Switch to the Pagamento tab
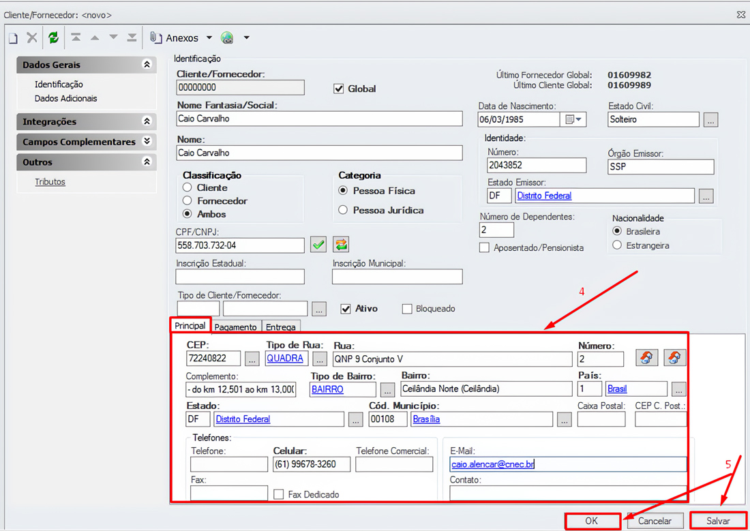This screenshot has height=531, width=750. [x=235, y=327]
